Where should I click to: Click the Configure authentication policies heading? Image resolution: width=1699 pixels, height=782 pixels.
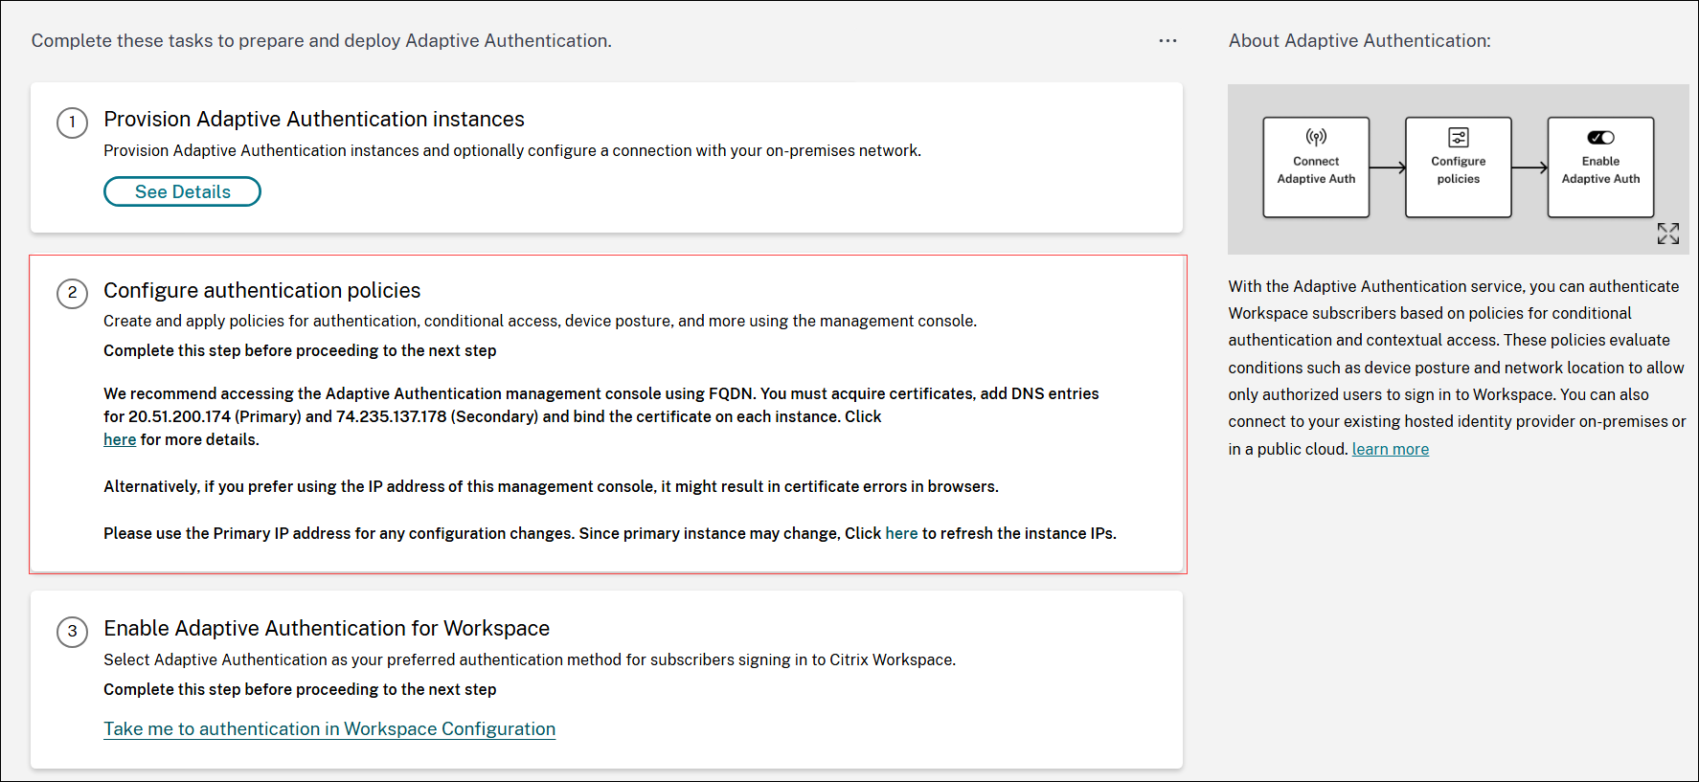pos(261,290)
